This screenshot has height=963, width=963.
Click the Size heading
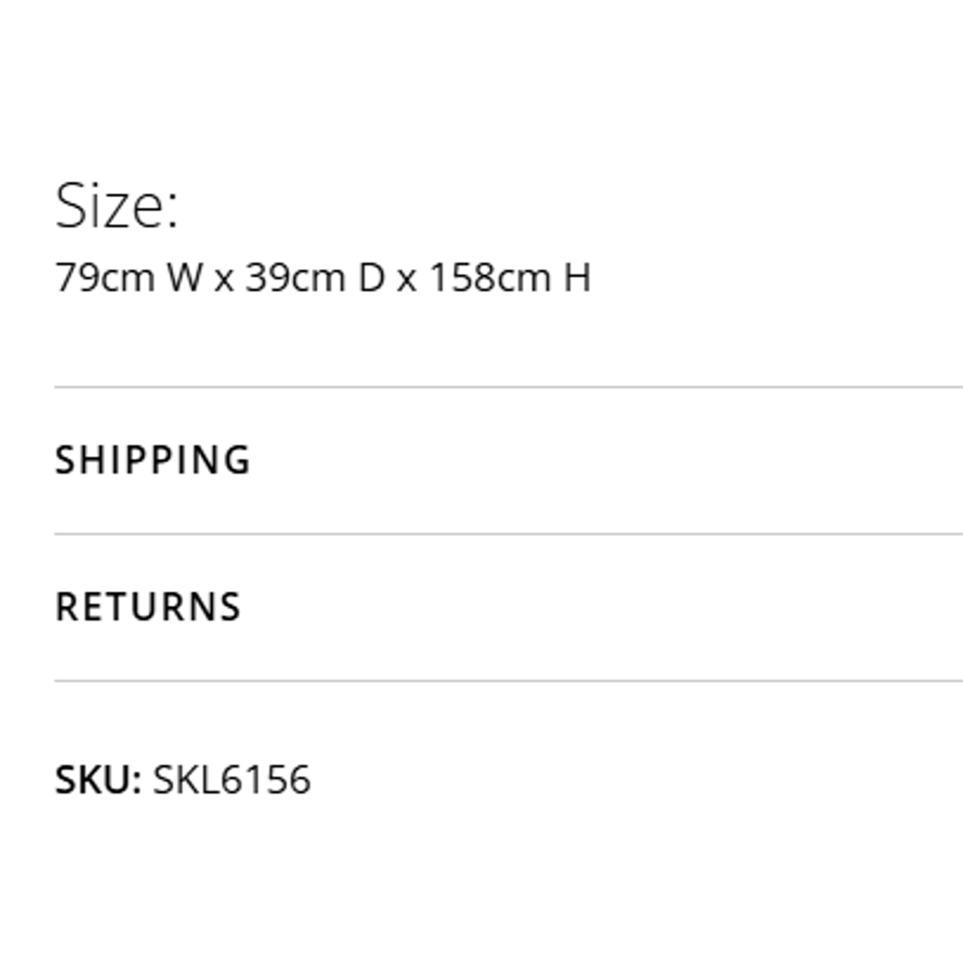point(116,206)
